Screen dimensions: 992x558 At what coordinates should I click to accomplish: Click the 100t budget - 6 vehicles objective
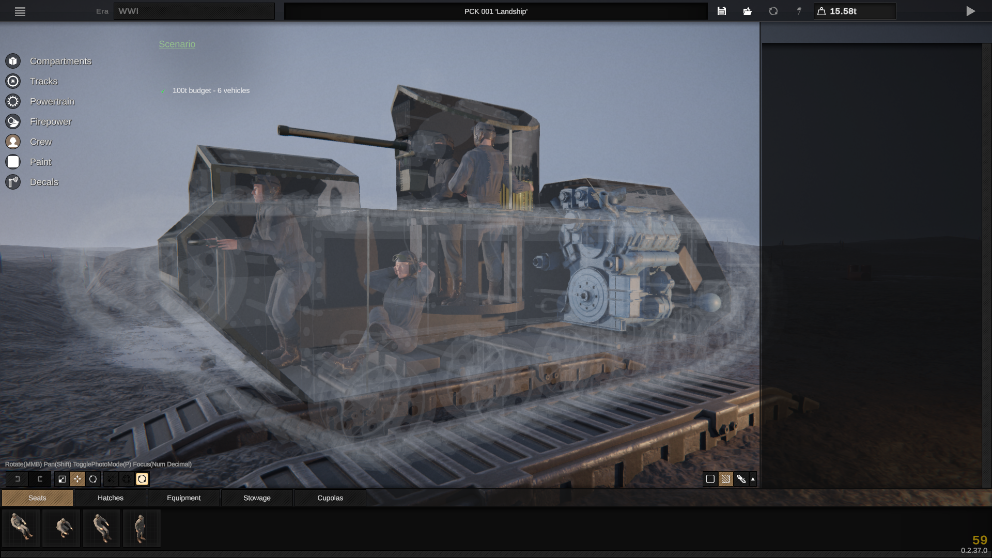[211, 90]
